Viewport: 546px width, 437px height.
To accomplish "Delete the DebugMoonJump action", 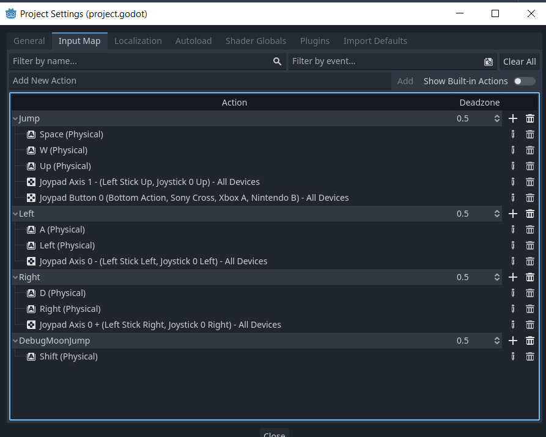I will pos(530,341).
